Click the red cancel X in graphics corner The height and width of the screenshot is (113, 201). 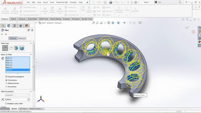click(x=193, y=32)
